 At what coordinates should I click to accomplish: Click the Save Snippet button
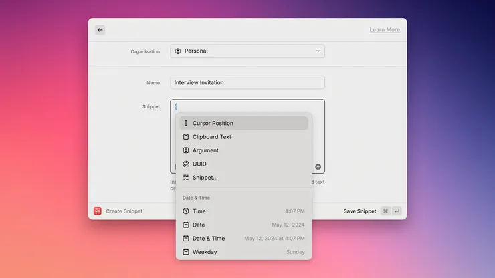pyautogui.click(x=360, y=211)
